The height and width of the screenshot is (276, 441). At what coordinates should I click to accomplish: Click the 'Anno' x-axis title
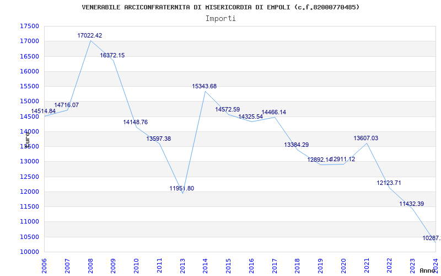tap(427, 270)
